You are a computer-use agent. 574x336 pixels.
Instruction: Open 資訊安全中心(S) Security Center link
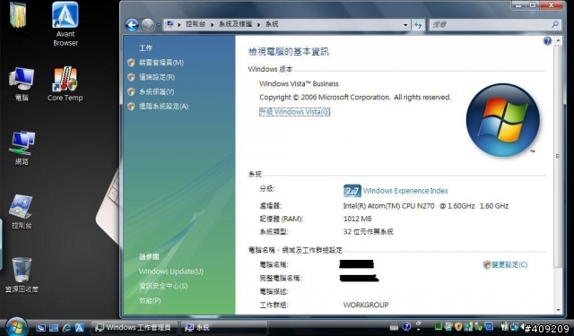[x=163, y=286]
